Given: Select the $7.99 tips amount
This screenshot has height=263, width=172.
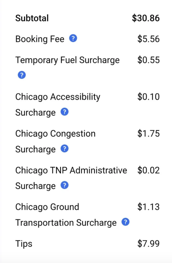Looking at the screenshot, I should click(x=148, y=244).
